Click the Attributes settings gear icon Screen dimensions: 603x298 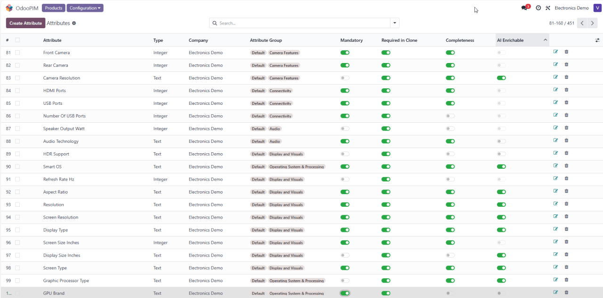pos(74,23)
